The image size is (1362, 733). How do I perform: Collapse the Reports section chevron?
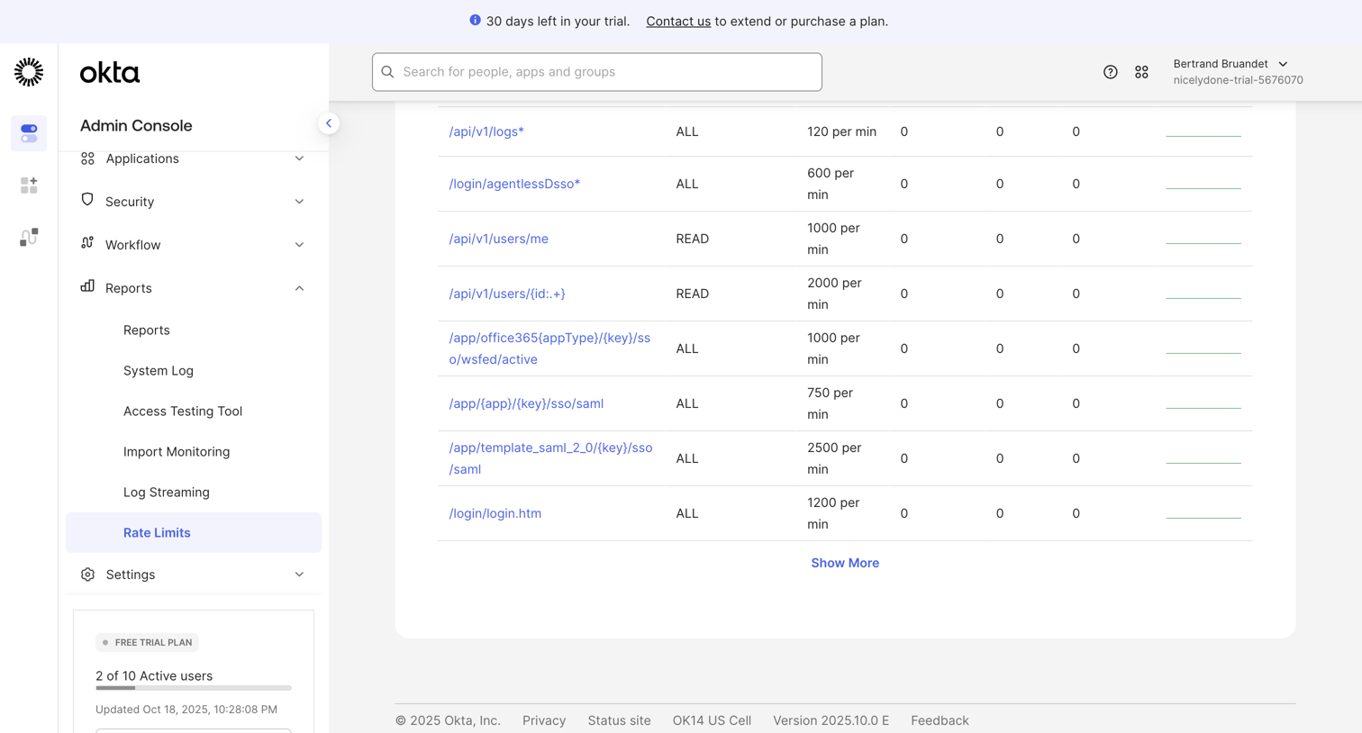pyautogui.click(x=299, y=288)
